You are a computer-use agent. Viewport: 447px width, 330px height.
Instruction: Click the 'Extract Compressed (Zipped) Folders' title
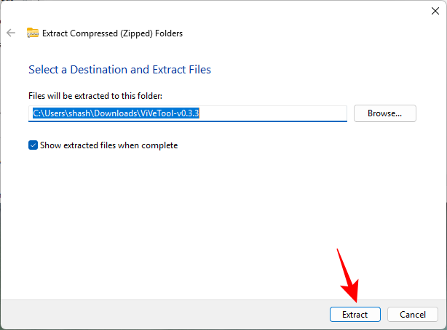112,33
